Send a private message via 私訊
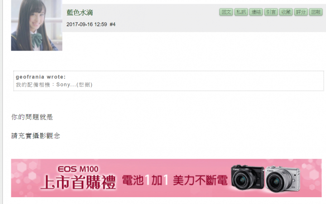The height and width of the screenshot is (204, 326). tap(241, 12)
